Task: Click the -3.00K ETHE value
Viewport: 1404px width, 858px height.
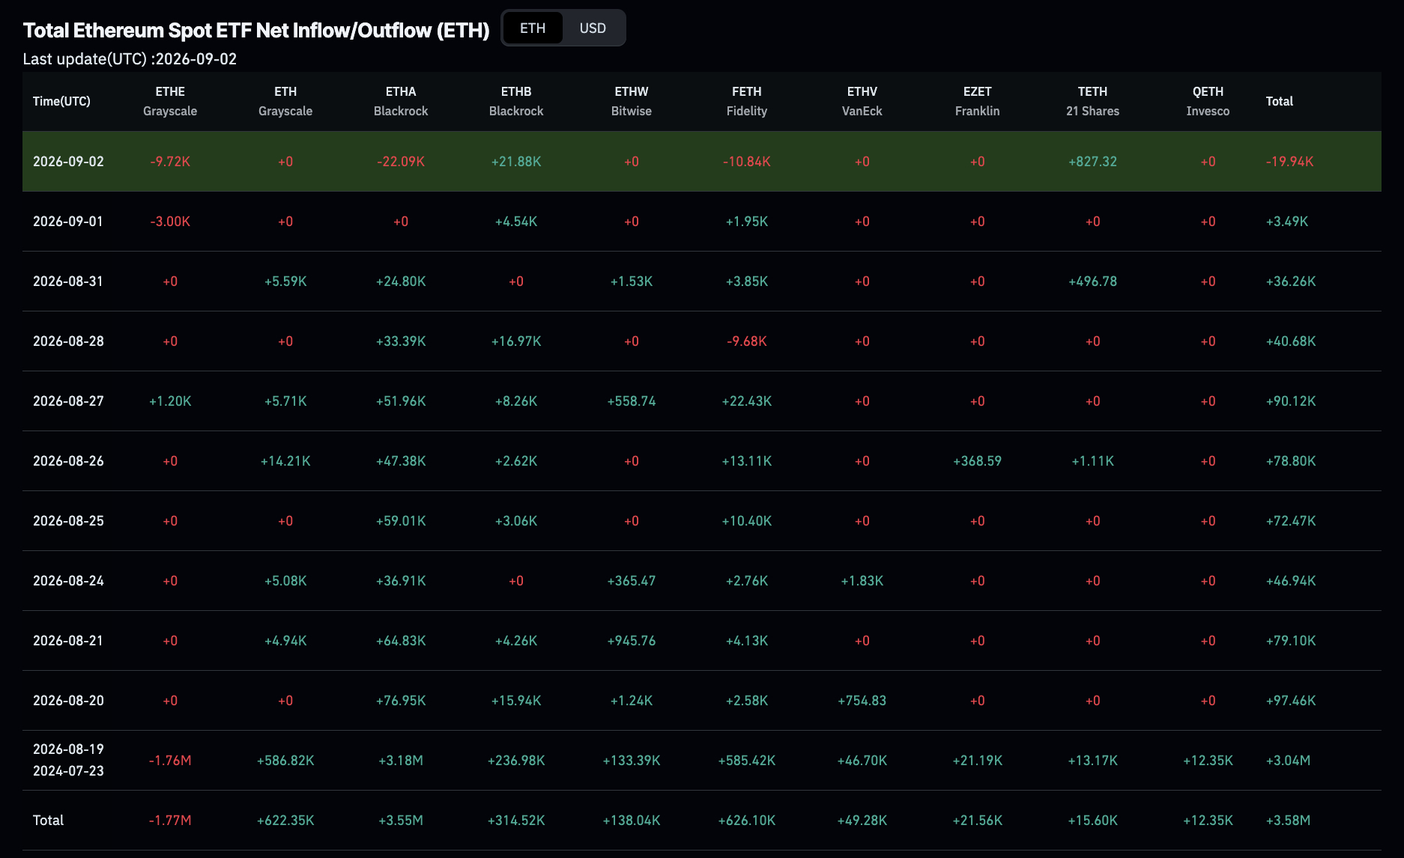Action: coord(170,222)
